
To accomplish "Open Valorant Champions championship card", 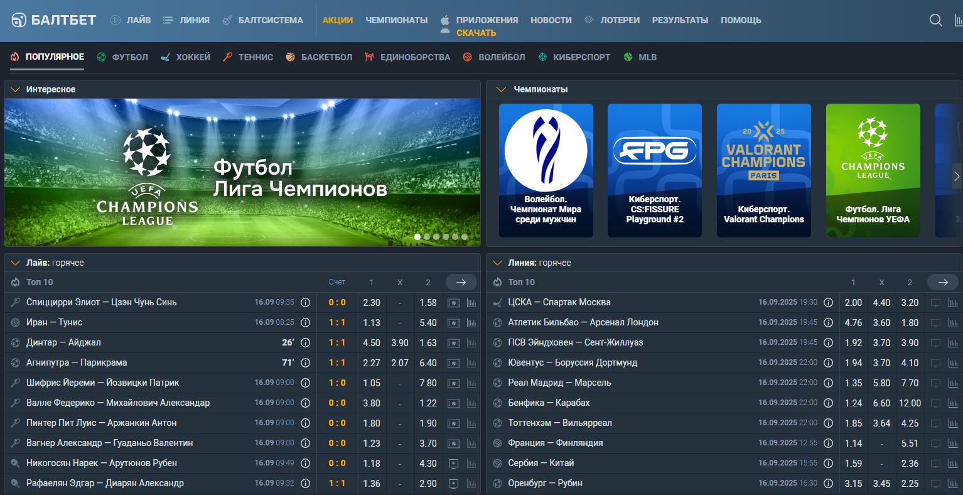I will [x=764, y=170].
